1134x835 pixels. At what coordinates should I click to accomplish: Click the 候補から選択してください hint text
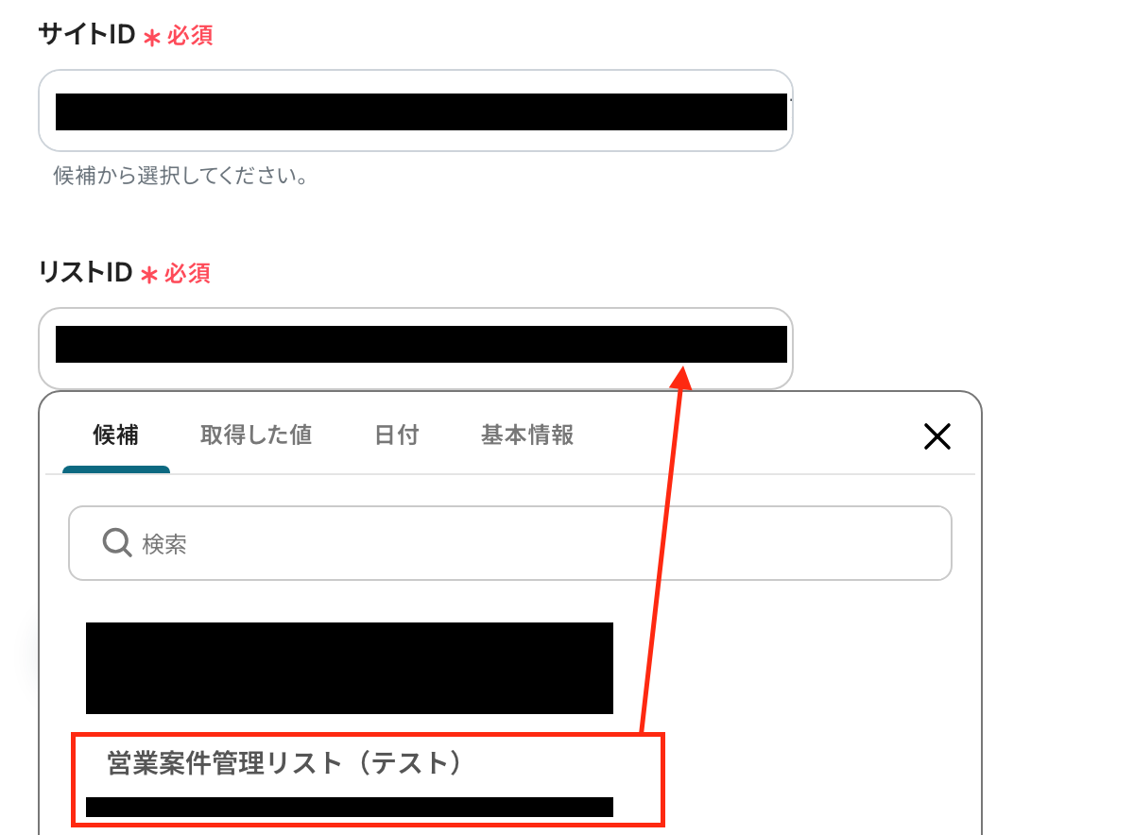pyautogui.click(x=181, y=177)
